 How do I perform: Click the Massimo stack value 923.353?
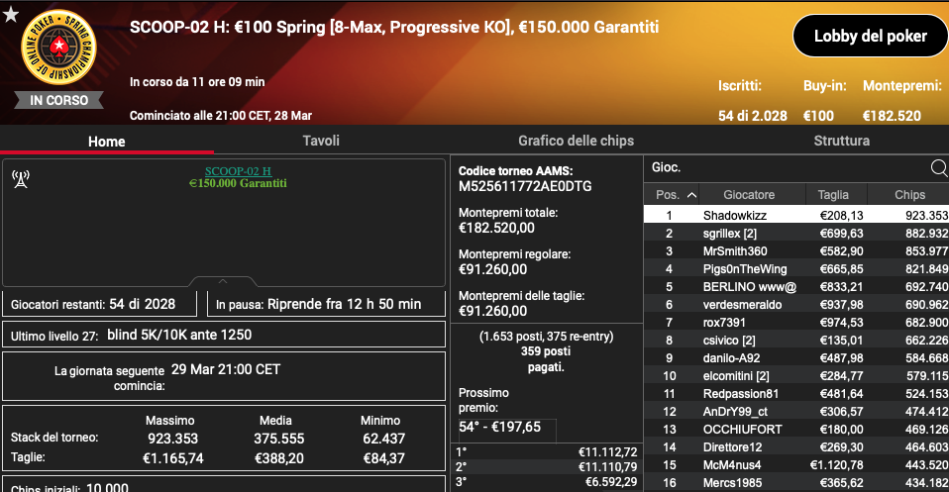(173, 439)
